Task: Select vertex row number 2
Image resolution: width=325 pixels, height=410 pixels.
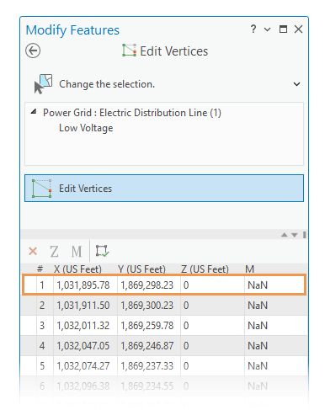Action: tap(42, 306)
